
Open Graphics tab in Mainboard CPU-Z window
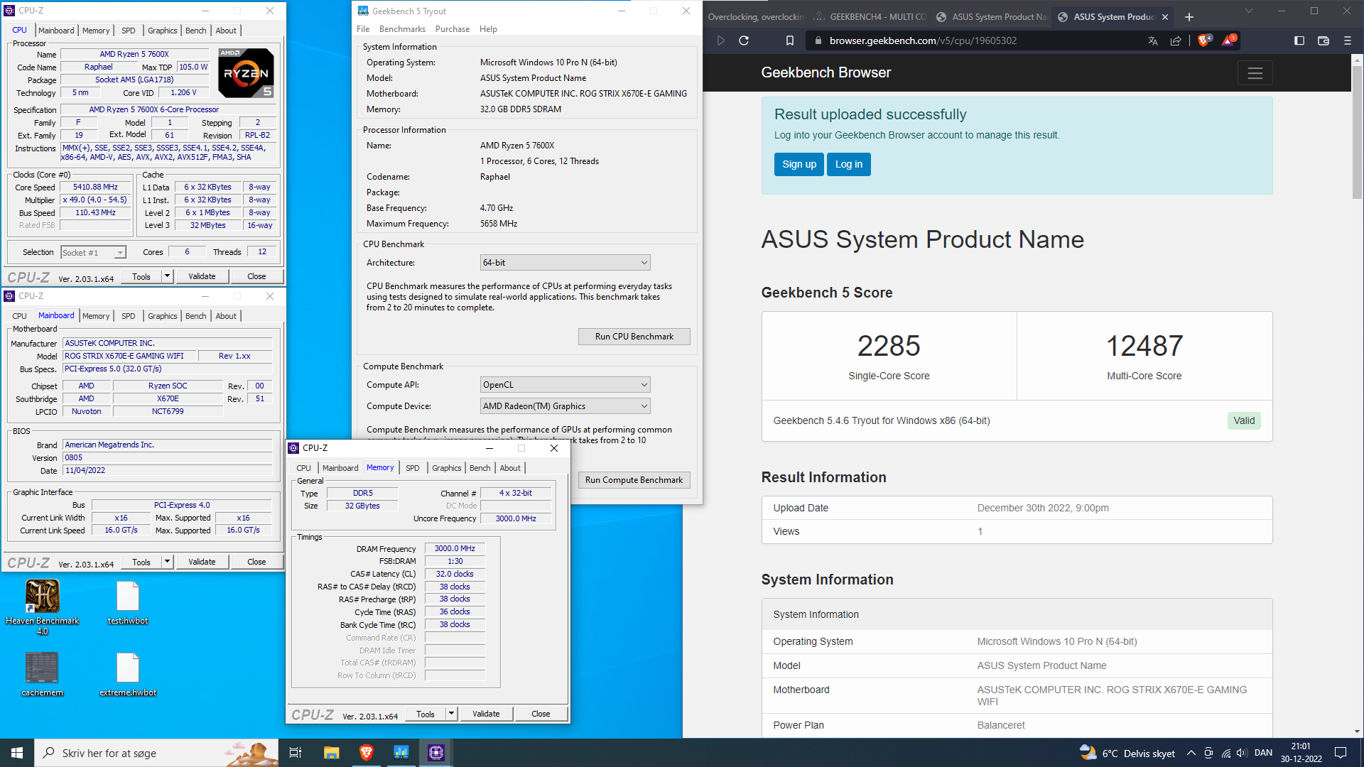[x=162, y=316]
